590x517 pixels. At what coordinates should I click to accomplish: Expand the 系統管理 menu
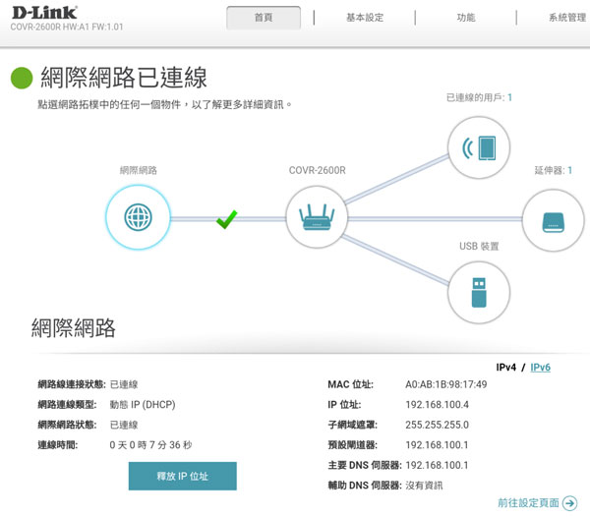[566, 18]
